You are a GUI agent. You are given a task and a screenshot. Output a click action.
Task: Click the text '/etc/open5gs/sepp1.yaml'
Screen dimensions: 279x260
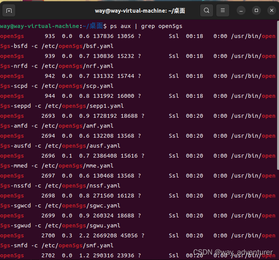click(x=84, y=106)
